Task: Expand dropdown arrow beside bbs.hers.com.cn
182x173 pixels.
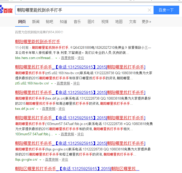Action: (x=56, y=58)
